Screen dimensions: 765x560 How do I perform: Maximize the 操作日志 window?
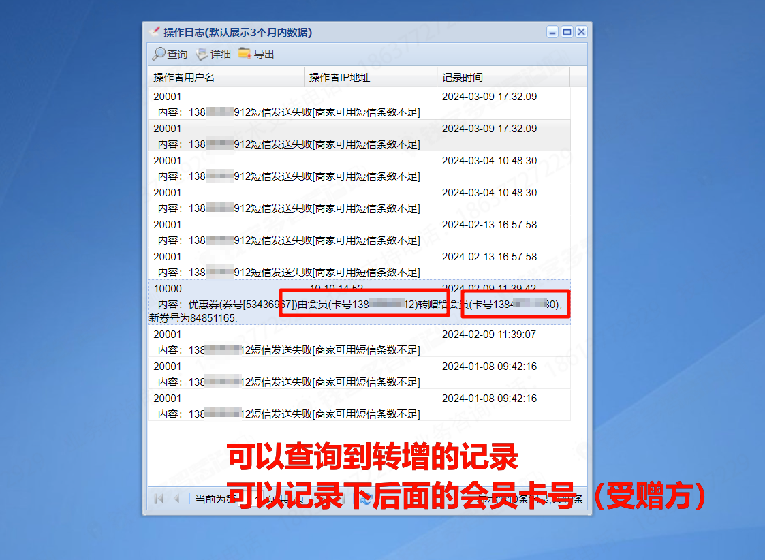[567, 32]
